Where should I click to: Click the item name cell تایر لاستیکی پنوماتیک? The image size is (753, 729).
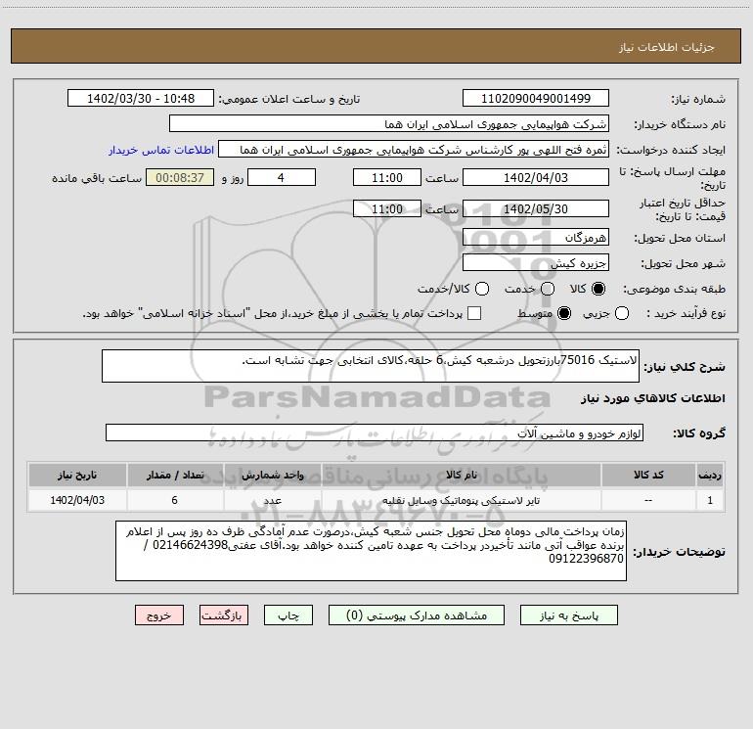pos(461,500)
